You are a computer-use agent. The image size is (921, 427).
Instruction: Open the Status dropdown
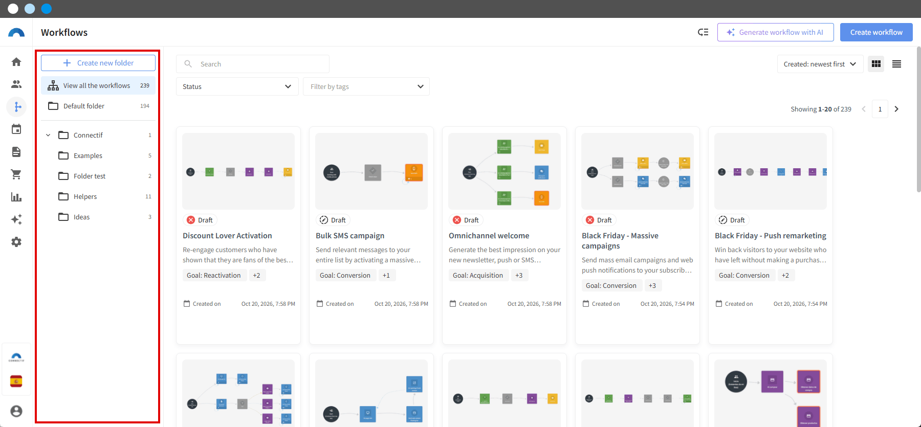coord(237,86)
